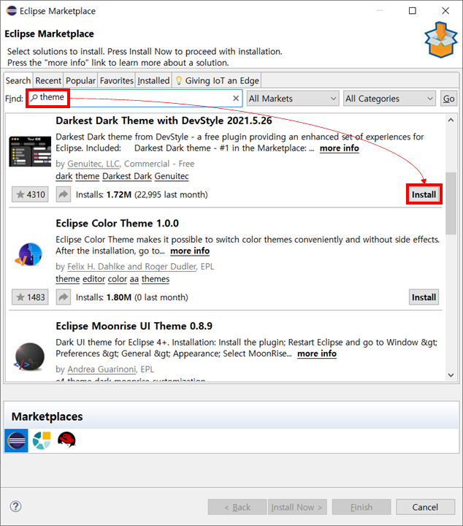Click the 'aa' tag link
The height and width of the screenshot is (526, 463).
(x=134, y=279)
